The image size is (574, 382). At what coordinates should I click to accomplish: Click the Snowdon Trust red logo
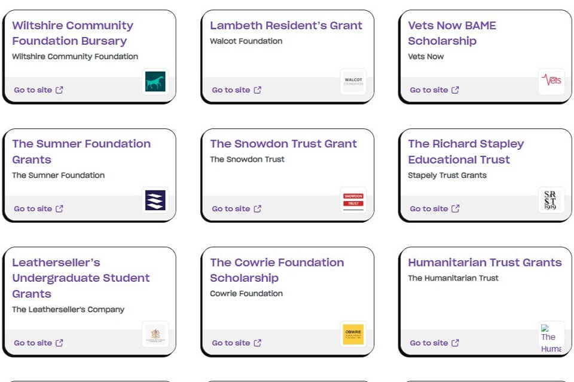click(x=353, y=201)
